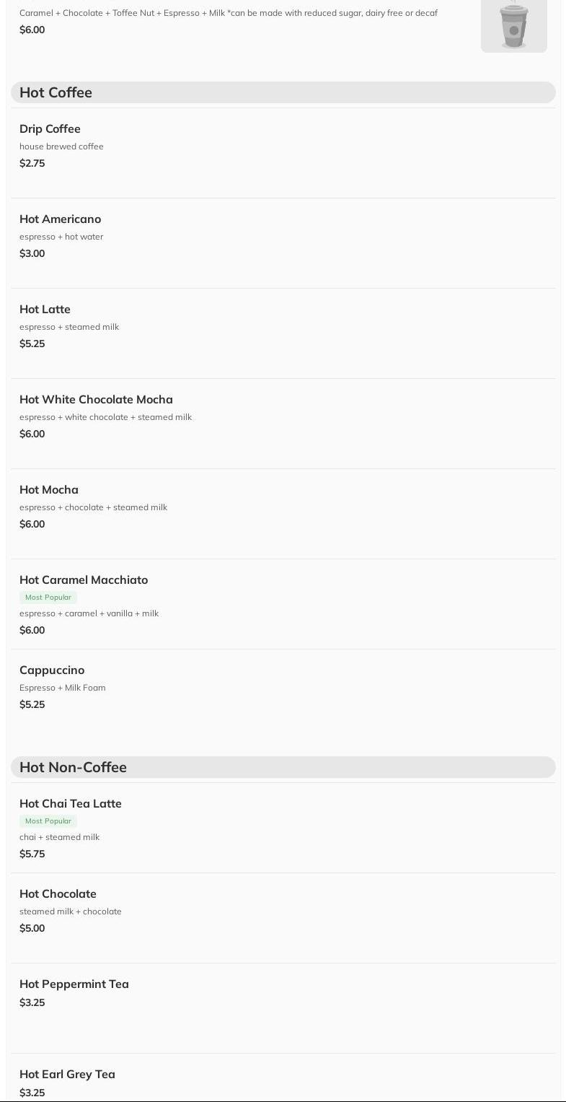Open the Cappuccino menu item
This screenshot has height=1102, width=566.
click(x=52, y=670)
